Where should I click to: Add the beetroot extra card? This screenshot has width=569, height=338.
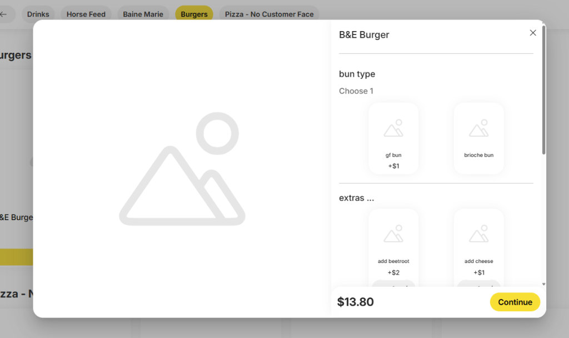click(393, 247)
